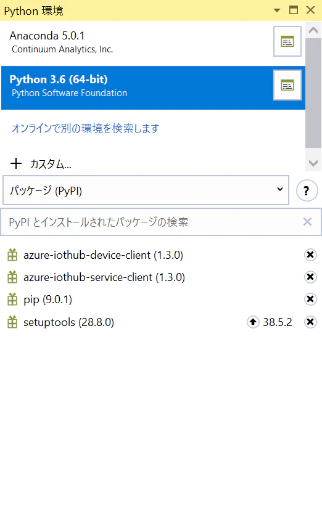322x509 pixels.
Task: Select pip (9.0.1) entry
Action: pyautogui.click(x=47, y=299)
